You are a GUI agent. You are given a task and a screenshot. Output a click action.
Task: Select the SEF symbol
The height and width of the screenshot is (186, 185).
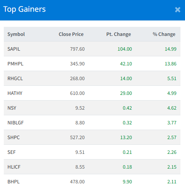click(x=11, y=152)
